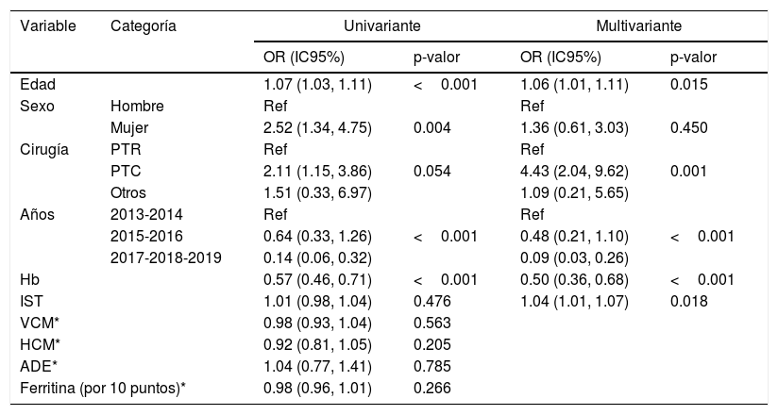The width and height of the screenshot is (778, 415).
Task: Select the VCM* row label
Action: pyautogui.click(x=39, y=323)
